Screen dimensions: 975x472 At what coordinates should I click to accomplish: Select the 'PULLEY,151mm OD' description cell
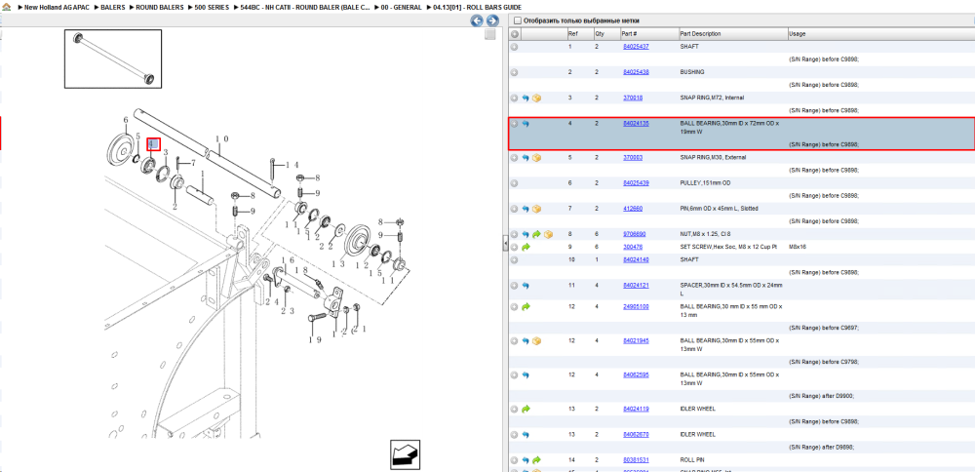click(706, 182)
